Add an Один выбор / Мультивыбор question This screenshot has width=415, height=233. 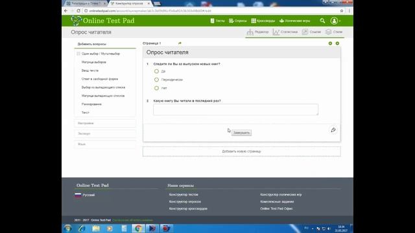101,54
